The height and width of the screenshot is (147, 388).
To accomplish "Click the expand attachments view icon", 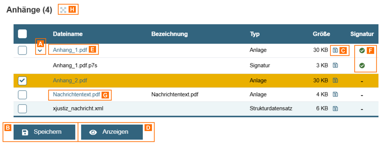I will pyautogui.click(x=63, y=10).
